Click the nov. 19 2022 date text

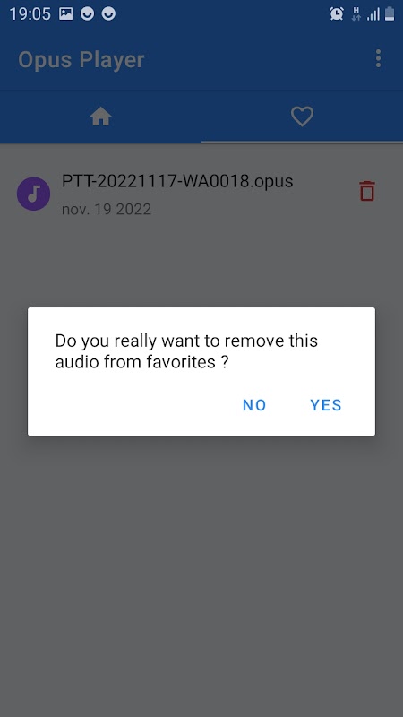tap(107, 210)
